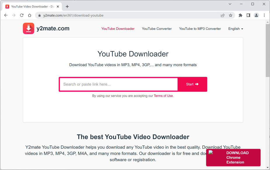Minimize the Chrome window
The height and width of the screenshot is (170, 270).
coord(241,4)
